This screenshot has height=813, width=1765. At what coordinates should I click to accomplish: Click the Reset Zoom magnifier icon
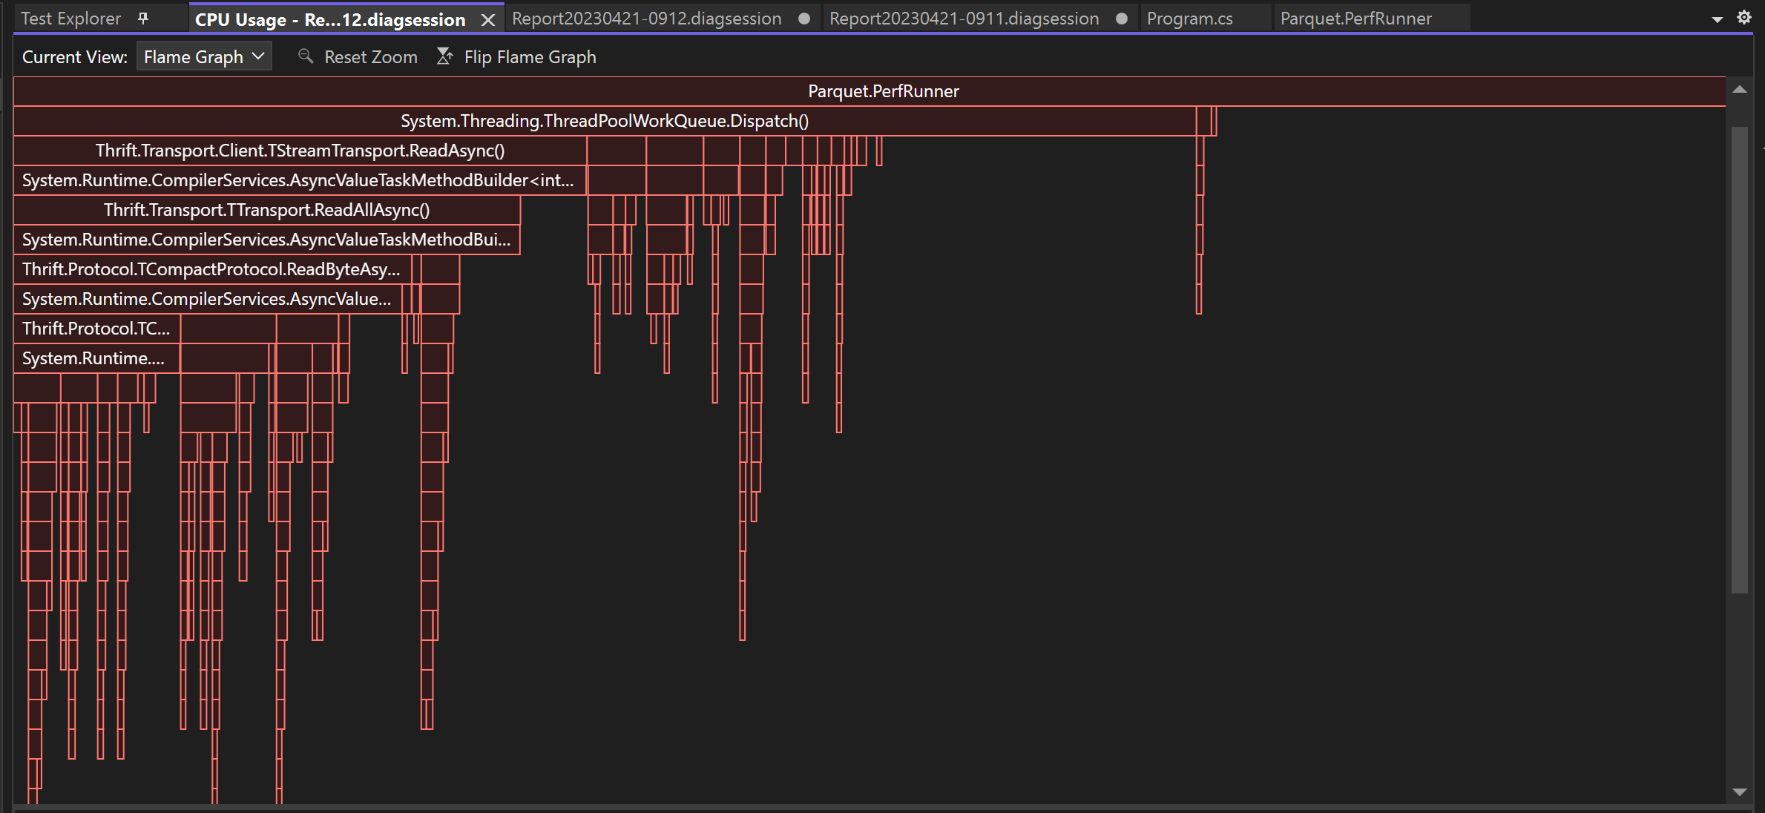click(306, 56)
